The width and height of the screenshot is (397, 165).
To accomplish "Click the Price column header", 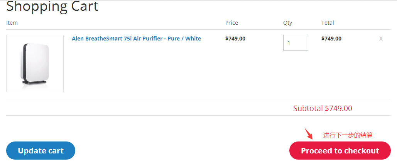I will 231,23.
